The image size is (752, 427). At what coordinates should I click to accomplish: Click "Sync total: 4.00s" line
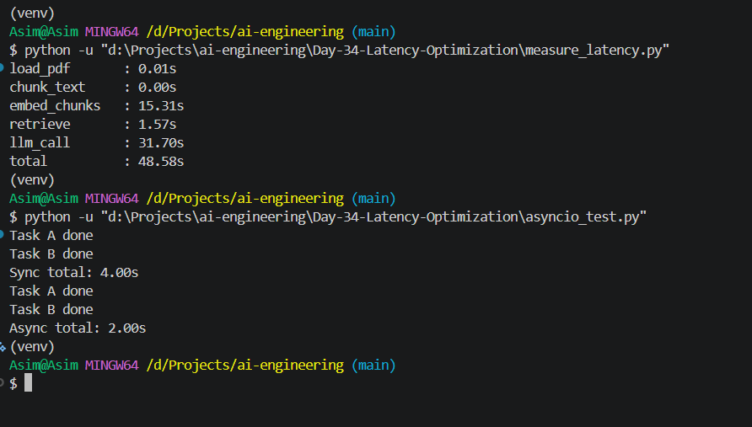[x=74, y=273]
